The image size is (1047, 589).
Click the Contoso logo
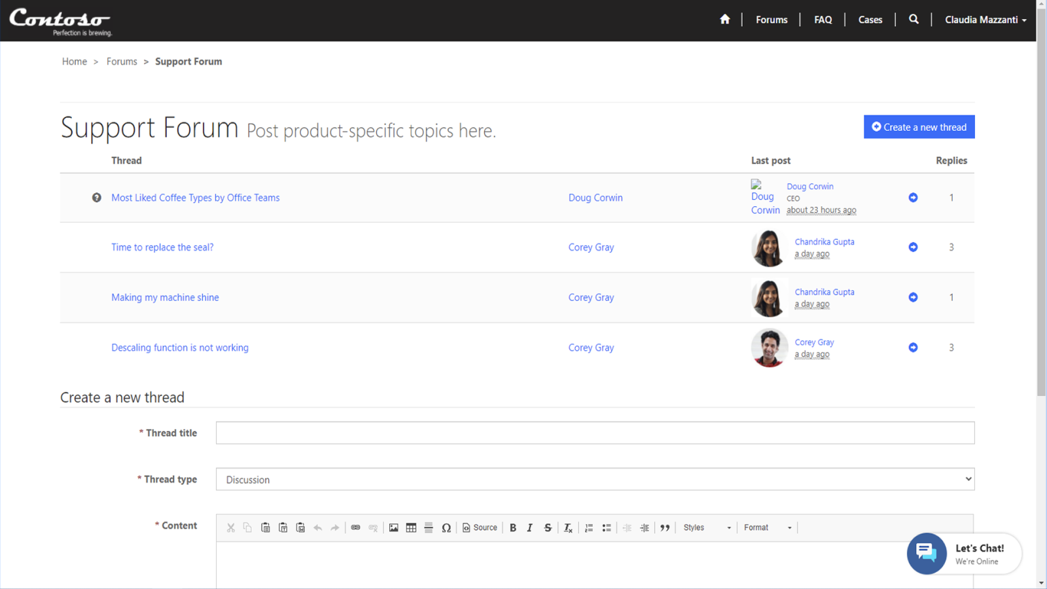coord(60,22)
